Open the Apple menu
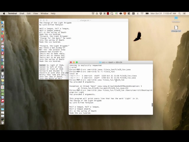 pos(4,14)
